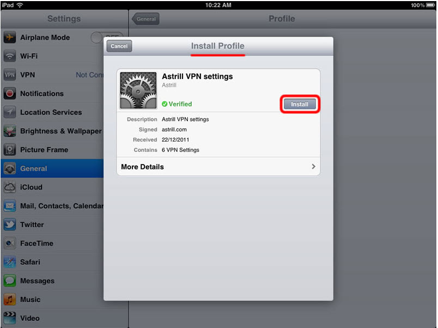Open the More Details row
The height and width of the screenshot is (328, 438).
pyautogui.click(x=218, y=167)
